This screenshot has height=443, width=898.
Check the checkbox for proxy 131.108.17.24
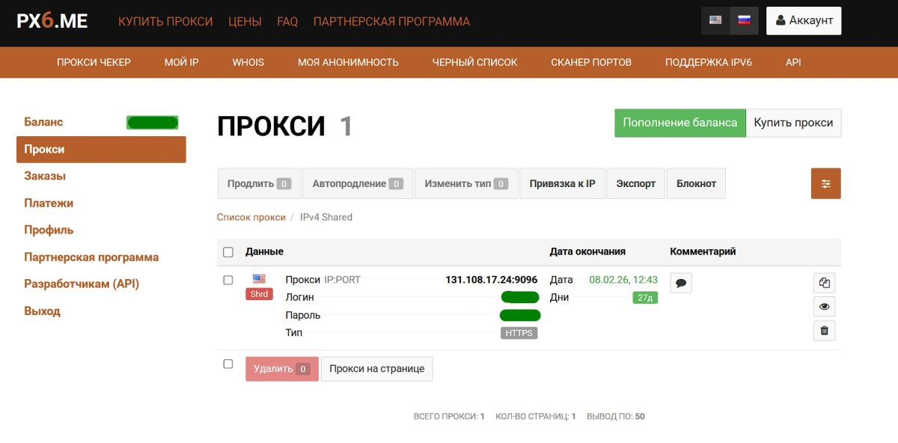pyautogui.click(x=228, y=280)
